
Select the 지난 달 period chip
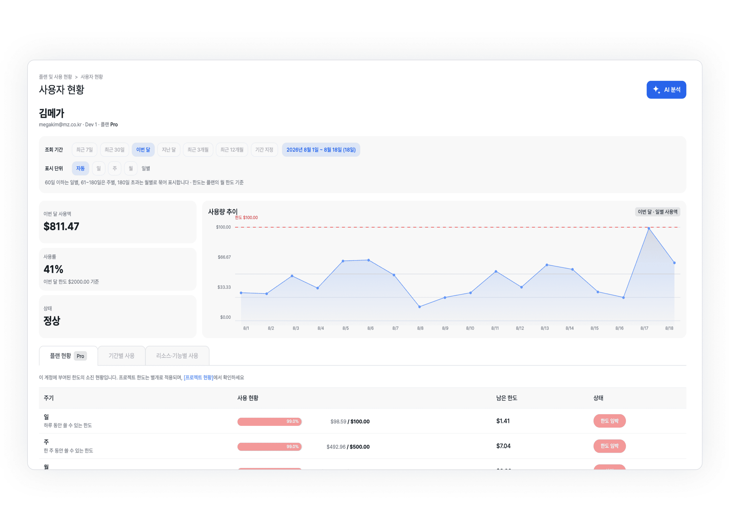(x=169, y=150)
